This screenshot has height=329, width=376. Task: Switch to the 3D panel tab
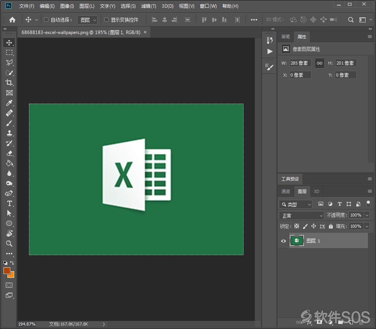317,191
